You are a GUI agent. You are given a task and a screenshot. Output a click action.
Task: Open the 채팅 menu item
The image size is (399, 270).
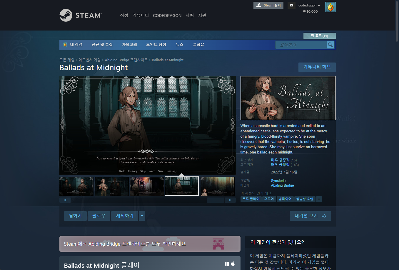pos(190,15)
